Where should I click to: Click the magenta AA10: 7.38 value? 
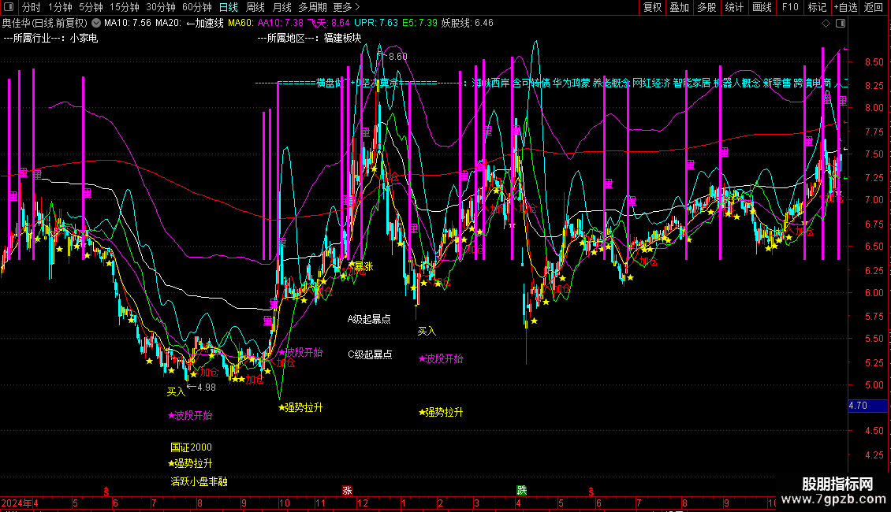280,23
